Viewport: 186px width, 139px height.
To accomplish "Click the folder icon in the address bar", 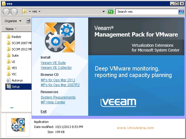I will tap(25, 11).
